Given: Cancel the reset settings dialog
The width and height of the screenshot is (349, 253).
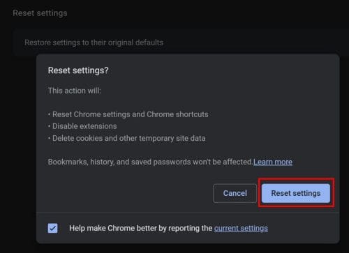Looking at the screenshot, I should (x=235, y=193).
